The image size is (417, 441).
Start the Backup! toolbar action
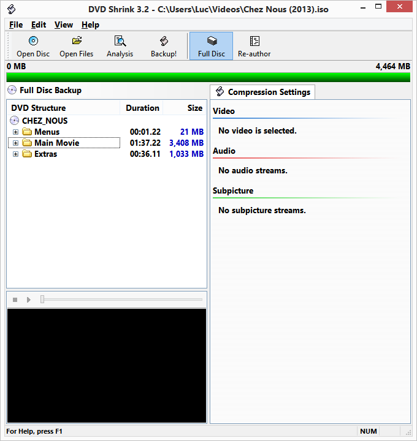coord(164,42)
